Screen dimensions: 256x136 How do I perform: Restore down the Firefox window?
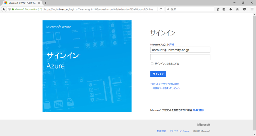point(243,2)
